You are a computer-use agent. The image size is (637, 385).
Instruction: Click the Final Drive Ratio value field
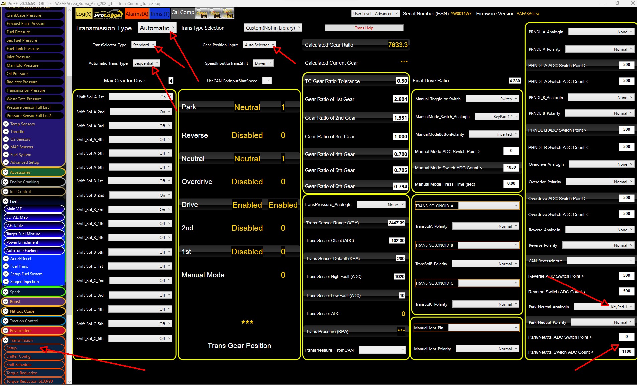tap(514, 81)
